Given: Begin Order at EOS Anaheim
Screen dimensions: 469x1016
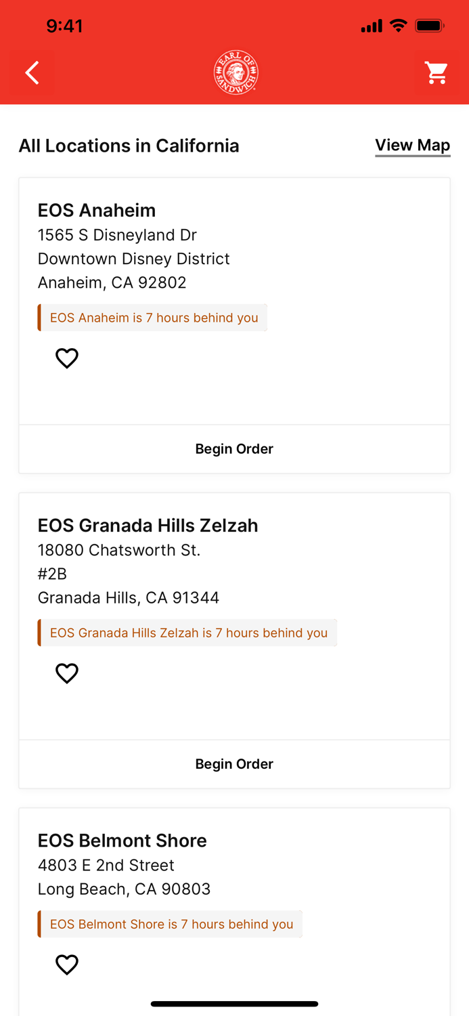Looking at the screenshot, I should (x=234, y=448).
